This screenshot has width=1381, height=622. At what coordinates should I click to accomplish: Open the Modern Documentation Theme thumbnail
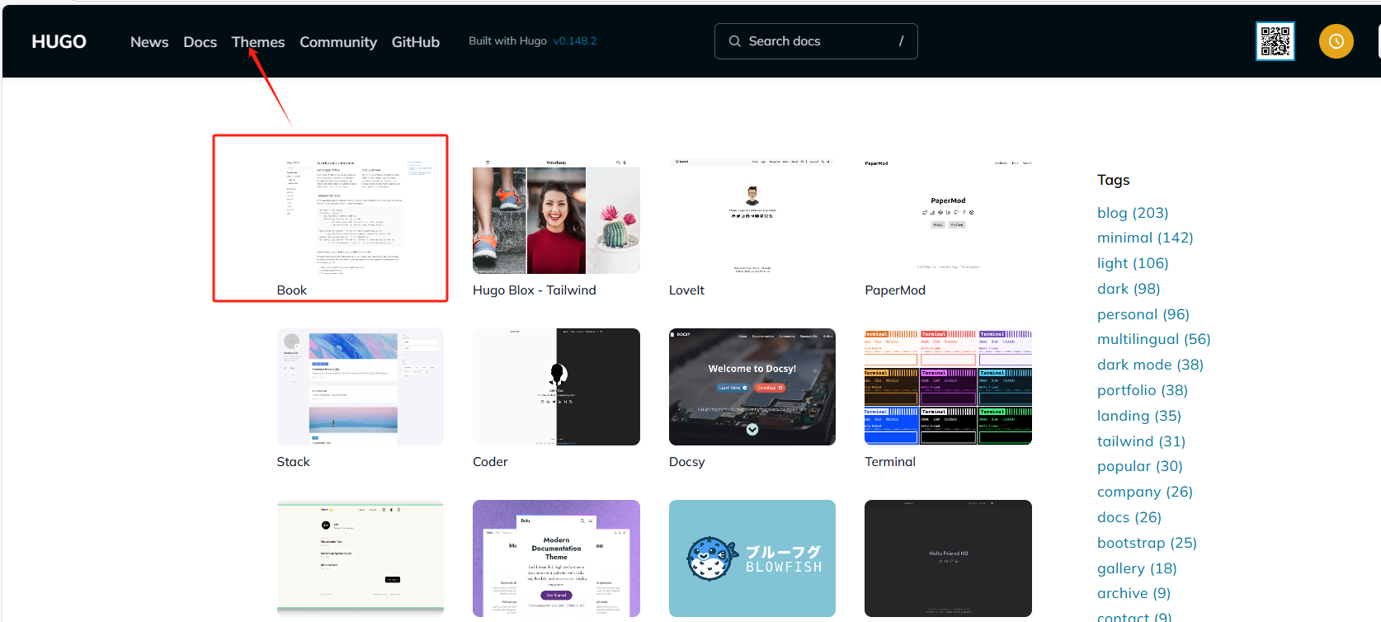pos(556,558)
